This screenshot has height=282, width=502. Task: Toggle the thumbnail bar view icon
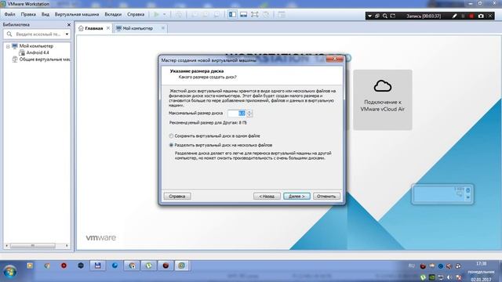pos(244,14)
